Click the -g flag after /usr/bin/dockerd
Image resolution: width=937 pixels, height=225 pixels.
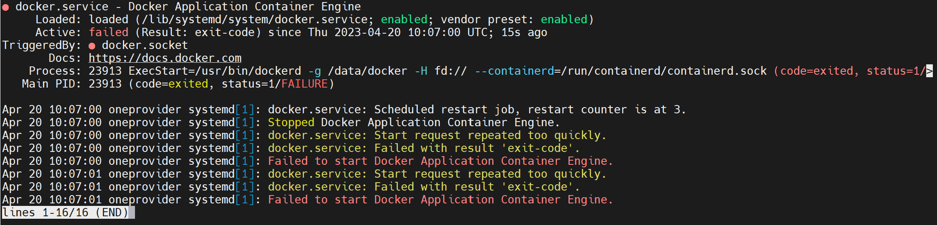[314, 71]
